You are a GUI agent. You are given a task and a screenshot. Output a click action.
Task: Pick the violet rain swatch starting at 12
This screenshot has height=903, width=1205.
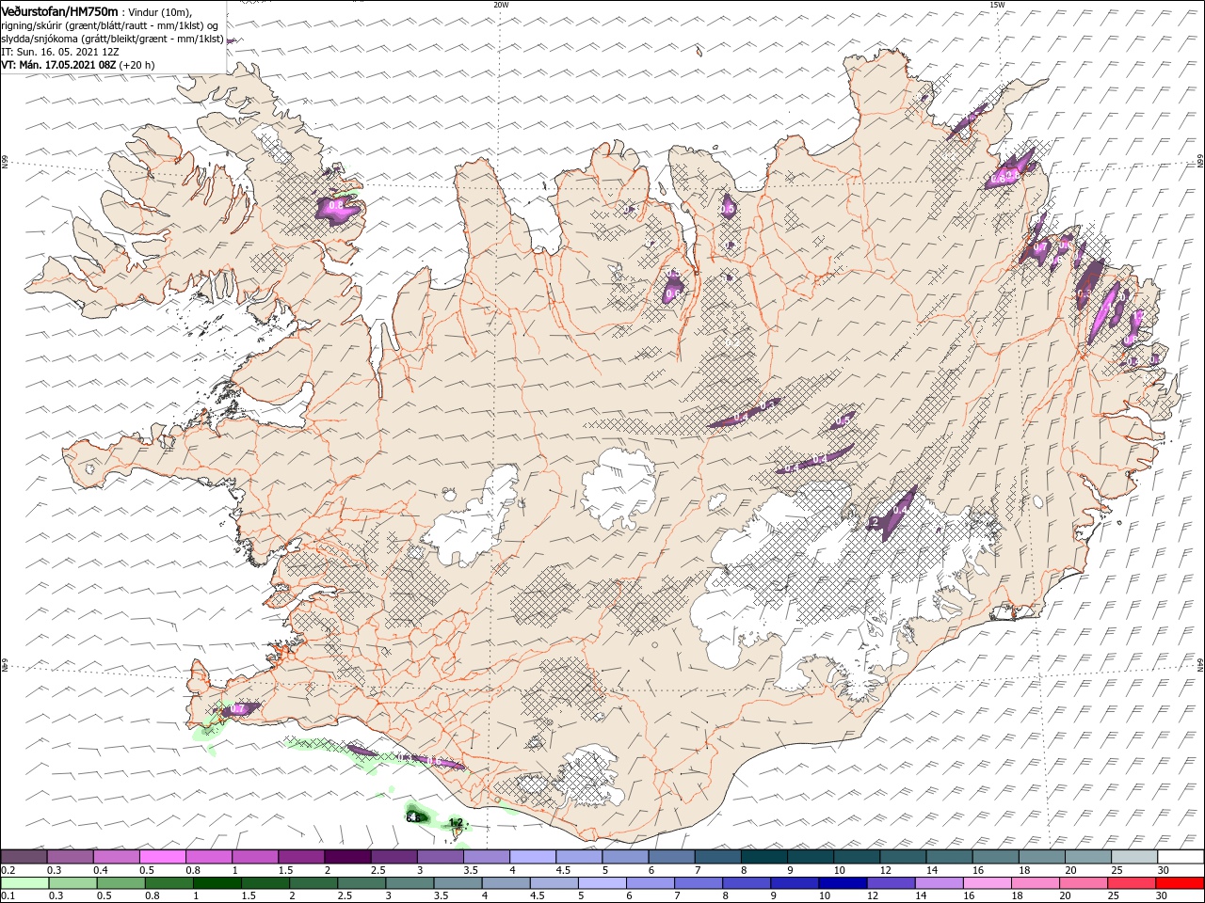[892, 883]
